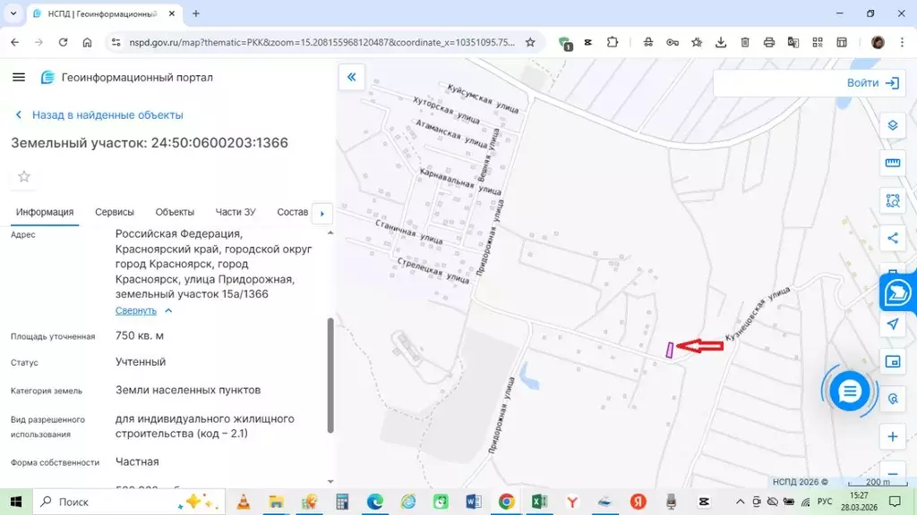Toggle the overview minimap button

892,361
